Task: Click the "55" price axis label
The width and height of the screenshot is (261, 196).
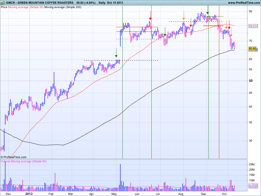Action: coord(251,69)
